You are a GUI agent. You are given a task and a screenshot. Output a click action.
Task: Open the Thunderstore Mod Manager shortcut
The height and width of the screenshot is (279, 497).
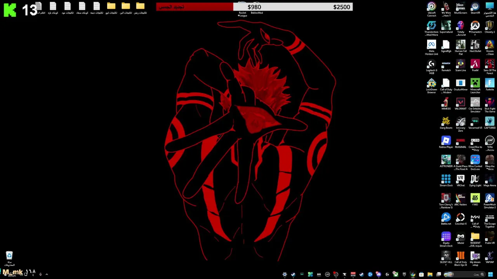click(431, 29)
